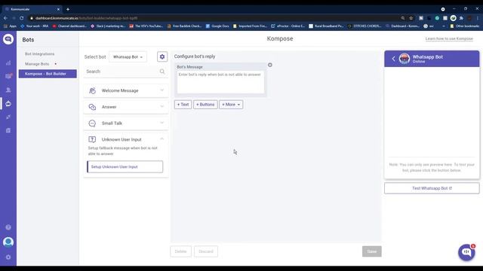Image resolution: width=483 pixels, height=271 pixels.
Task: Bookmark this page with the star icon
Action: point(411,18)
